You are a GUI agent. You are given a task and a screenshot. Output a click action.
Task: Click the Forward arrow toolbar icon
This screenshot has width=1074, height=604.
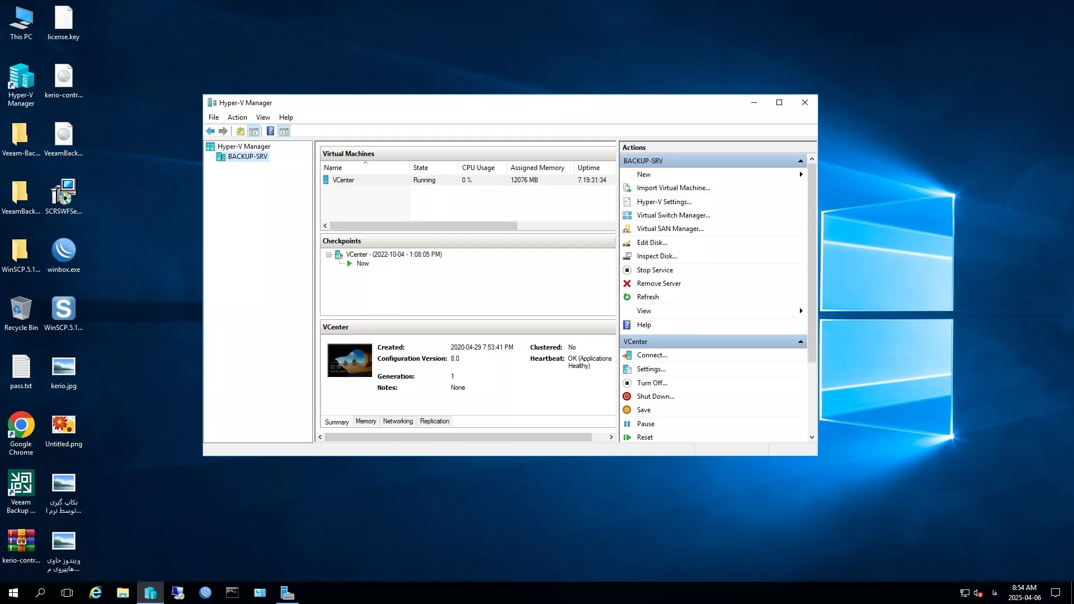pyautogui.click(x=223, y=131)
